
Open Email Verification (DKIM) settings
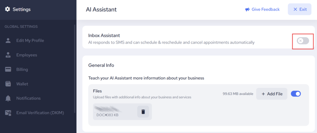point(40,113)
